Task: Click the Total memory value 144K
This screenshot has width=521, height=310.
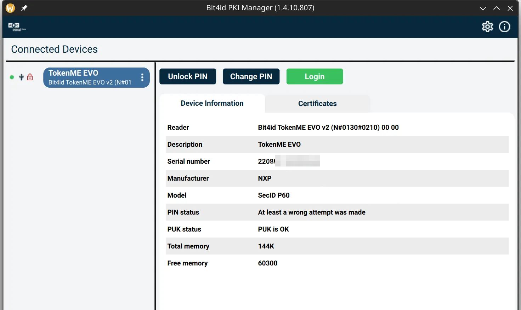Action: point(266,246)
